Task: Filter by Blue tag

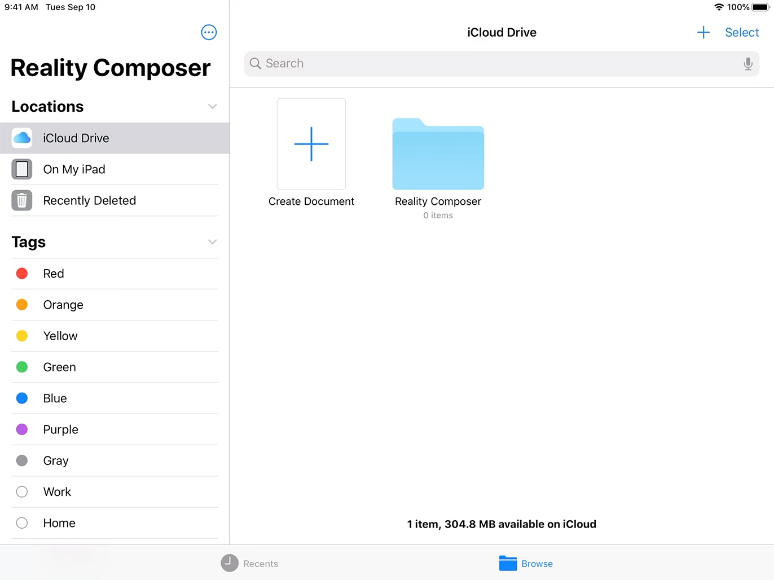Action: pyautogui.click(x=115, y=398)
